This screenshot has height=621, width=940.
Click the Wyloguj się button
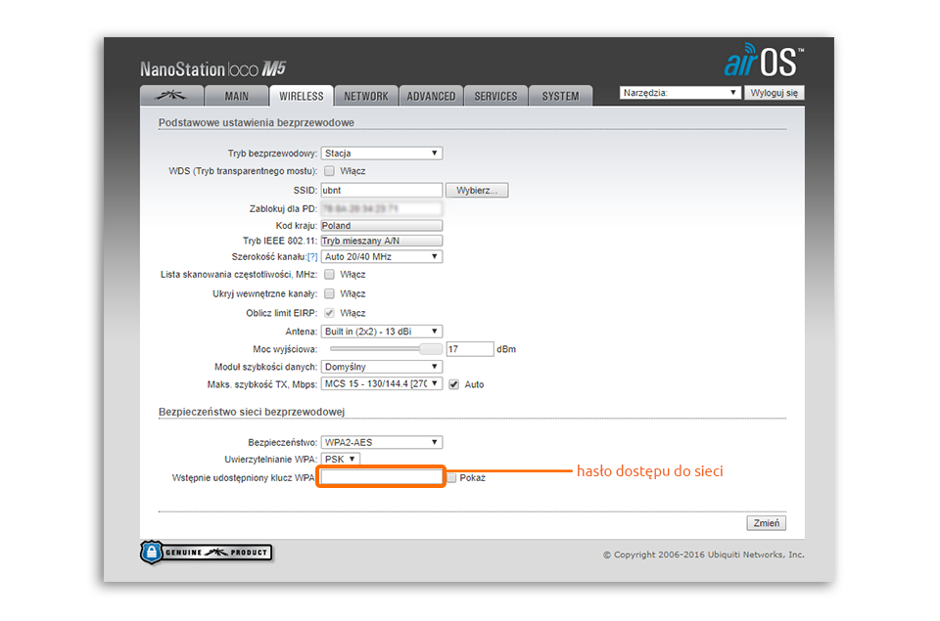click(x=774, y=93)
